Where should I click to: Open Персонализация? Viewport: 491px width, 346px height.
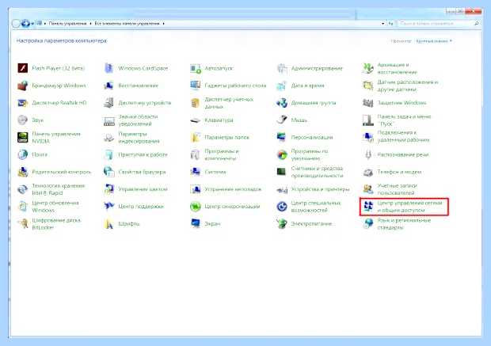coord(305,137)
